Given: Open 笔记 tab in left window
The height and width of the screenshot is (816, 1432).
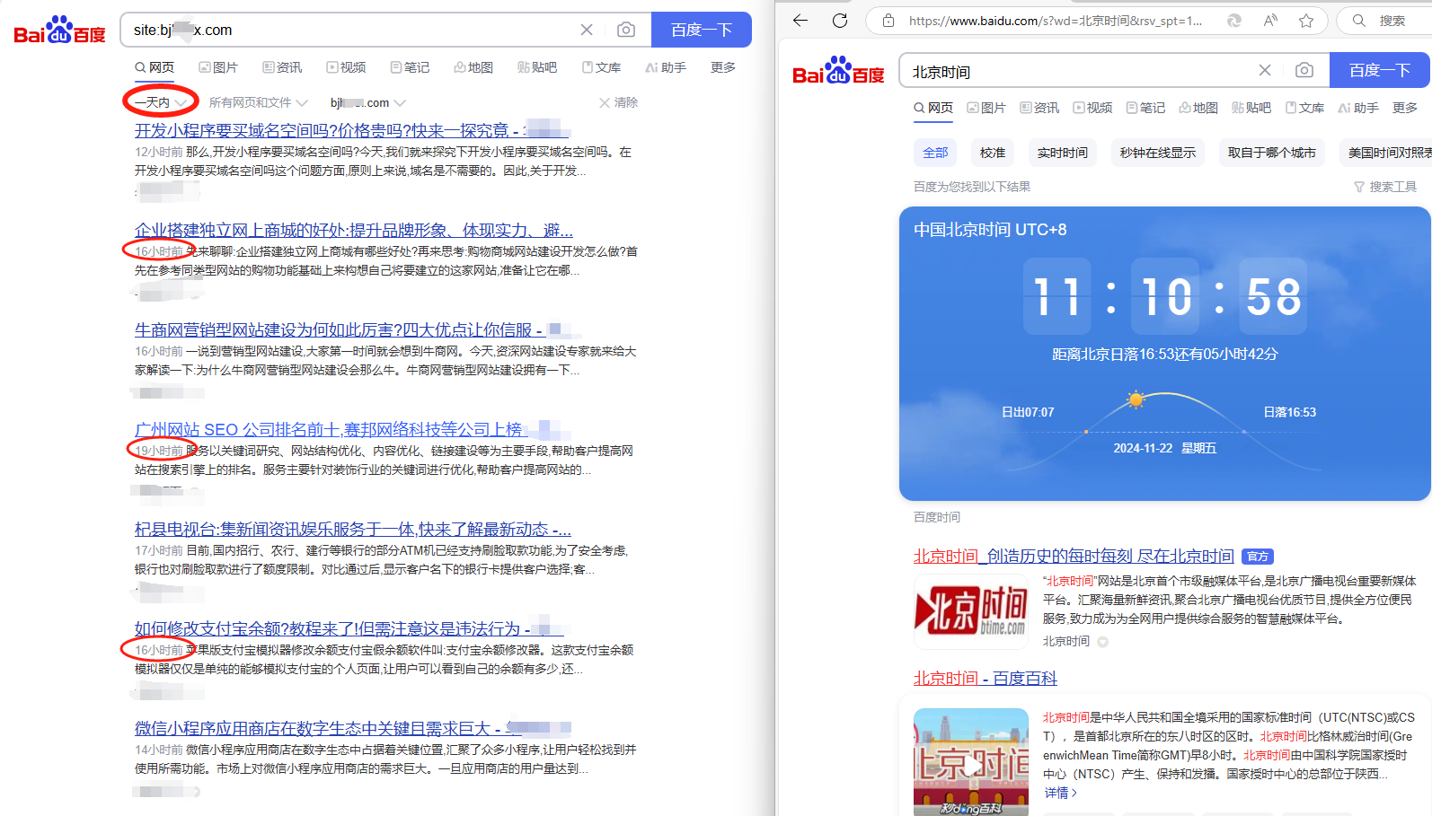Looking at the screenshot, I should 410,67.
